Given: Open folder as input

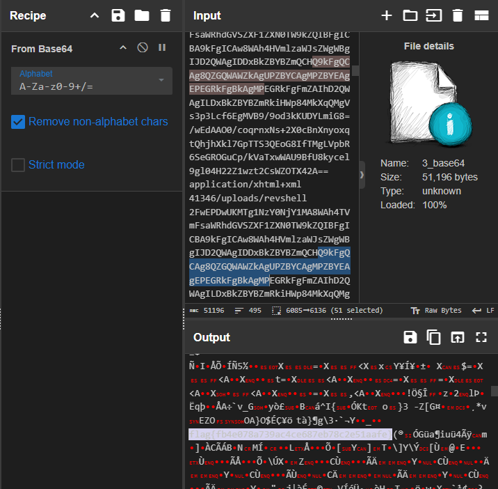Looking at the screenshot, I should pos(410,15).
